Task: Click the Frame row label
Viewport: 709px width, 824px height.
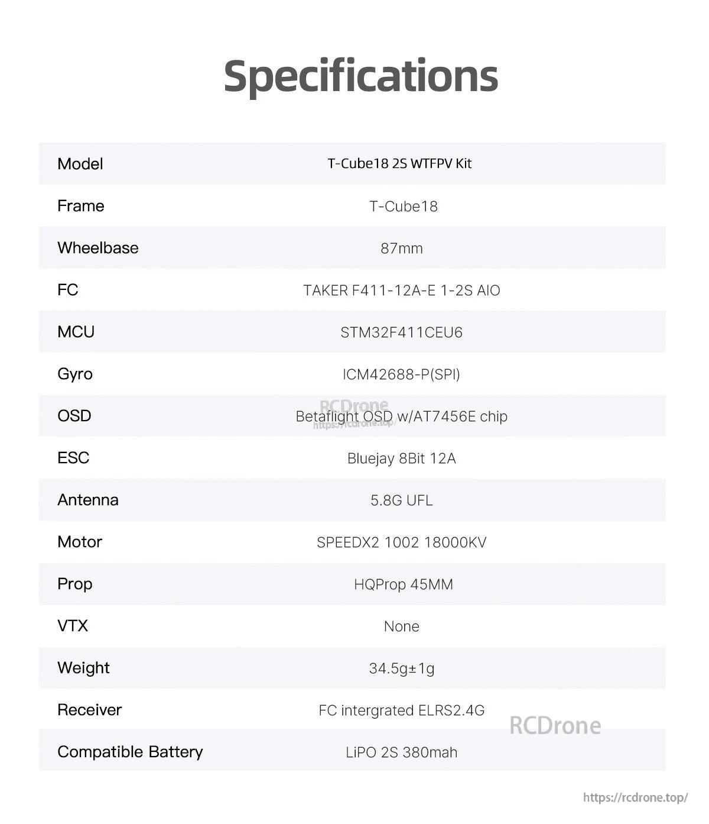Action: pos(80,206)
